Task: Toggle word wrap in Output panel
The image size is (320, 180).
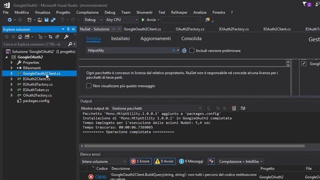Action: [243, 108]
